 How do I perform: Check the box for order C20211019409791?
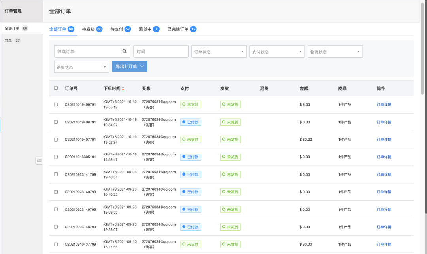click(x=56, y=105)
